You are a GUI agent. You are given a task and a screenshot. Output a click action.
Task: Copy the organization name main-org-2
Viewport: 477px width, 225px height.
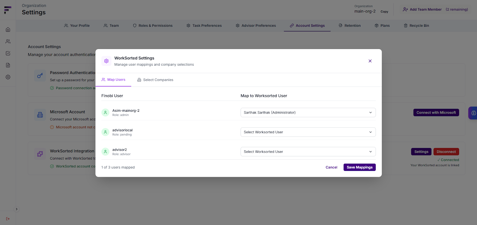(384, 12)
